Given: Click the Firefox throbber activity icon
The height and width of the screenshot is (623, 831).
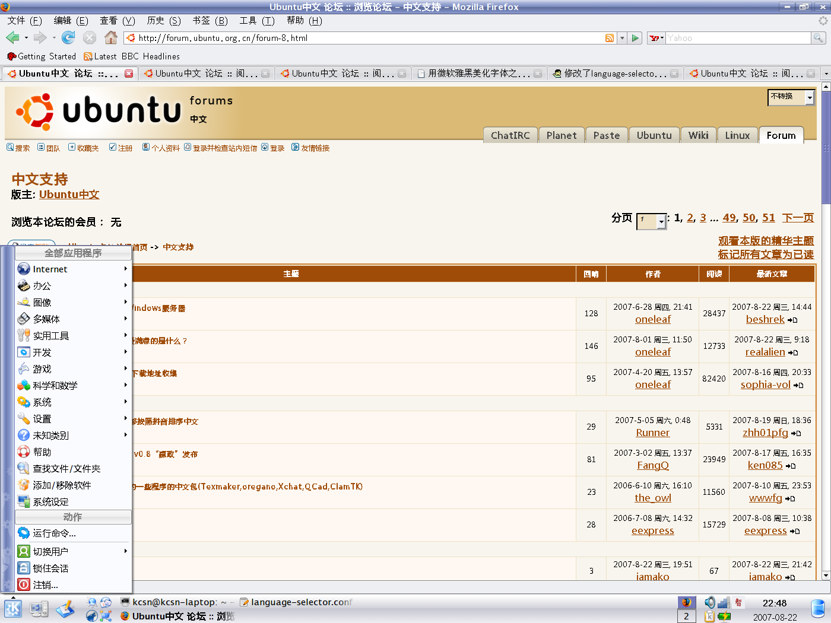Looking at the screenshot, I should 823,21.
